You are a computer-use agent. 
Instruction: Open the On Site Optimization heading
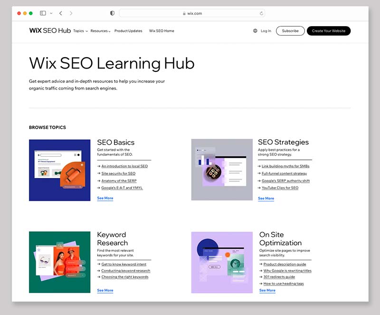(280, 238)
